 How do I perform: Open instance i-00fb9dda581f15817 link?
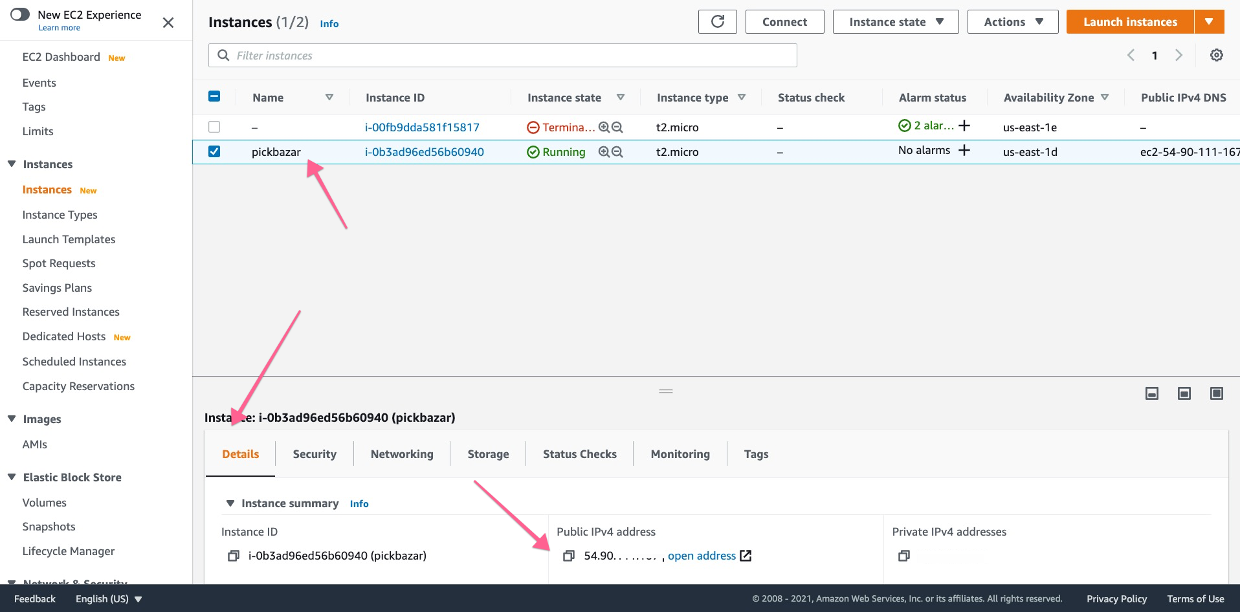(x=422, y=127)
